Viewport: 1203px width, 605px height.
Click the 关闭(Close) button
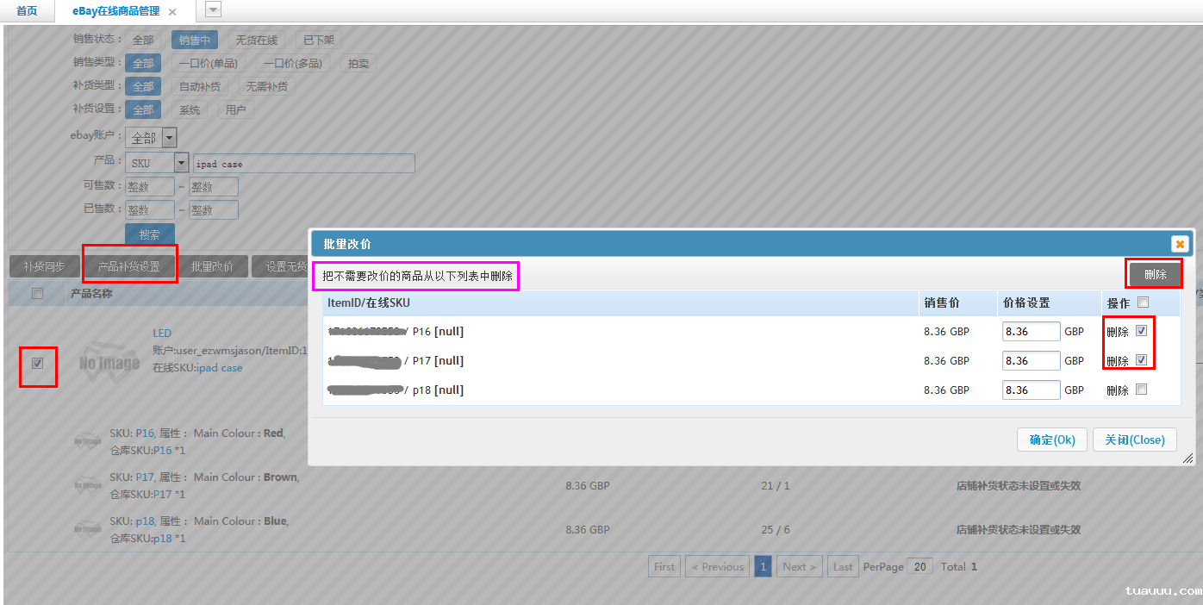pyautogui.click(x=1134, y=440)
